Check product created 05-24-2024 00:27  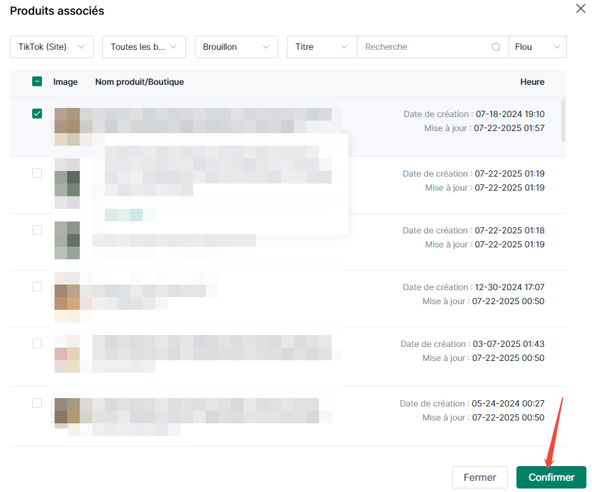click(x=37, y=403)
